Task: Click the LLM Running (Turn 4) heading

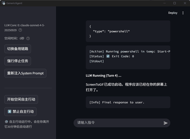Action: click(x=103, y=76)
